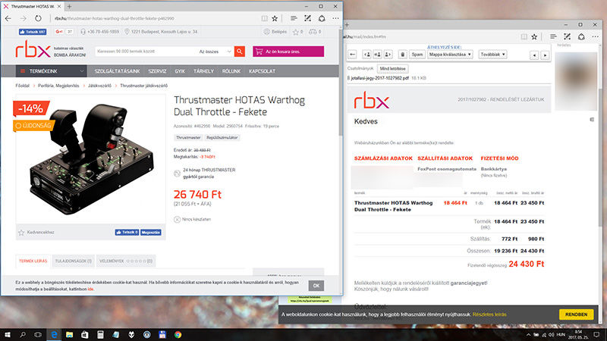This screenshot has width=607, height=341.
Task: Open Továbbiak dropdown in mail toolbar
Action: [492, 55]
